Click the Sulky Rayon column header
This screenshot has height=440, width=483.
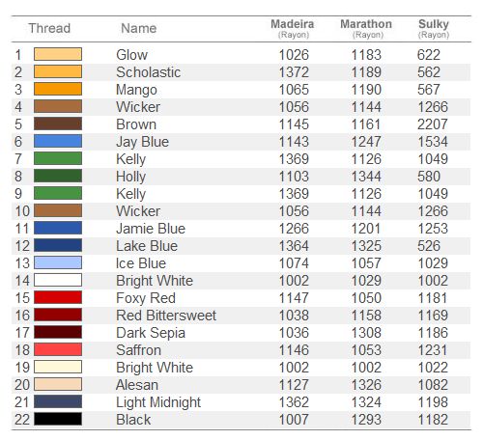pos(434,28)
